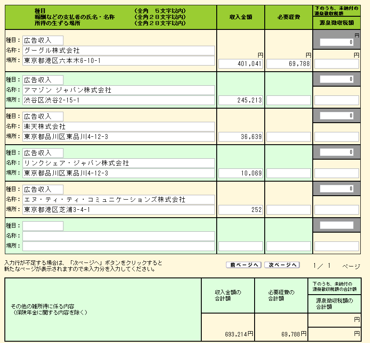This screenshot has height=343, width=370.
Task: Click the 前ページへ button
Action: [x=244, y=265]
